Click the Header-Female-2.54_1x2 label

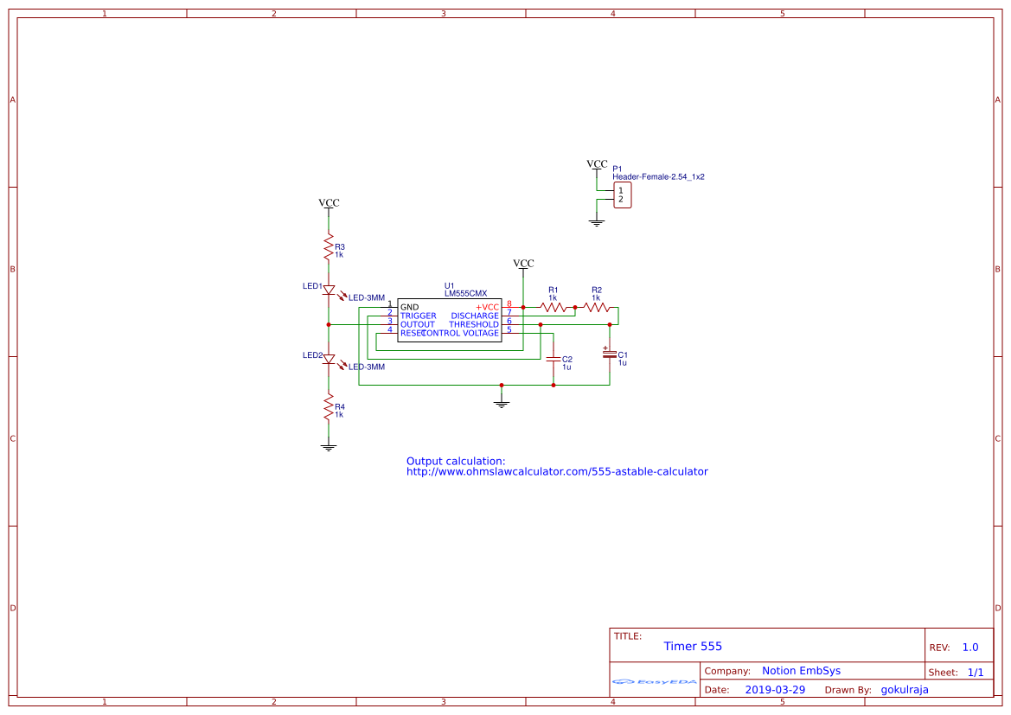658,176
